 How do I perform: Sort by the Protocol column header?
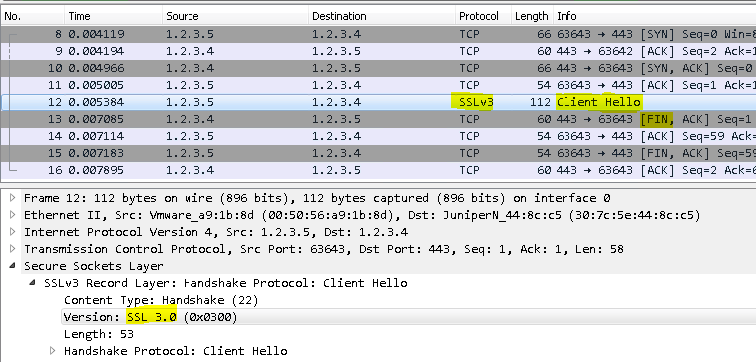tap(483, 16)
